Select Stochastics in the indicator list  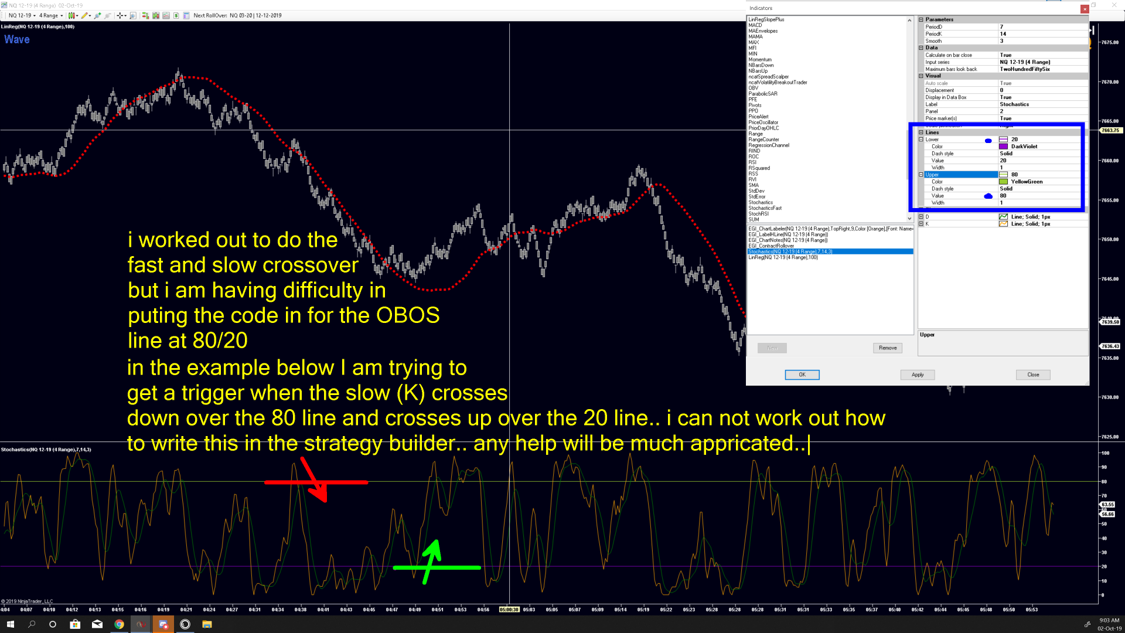pos(761,202)
